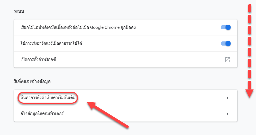Click the ระบบ section heading

click(x=19, y=11)
